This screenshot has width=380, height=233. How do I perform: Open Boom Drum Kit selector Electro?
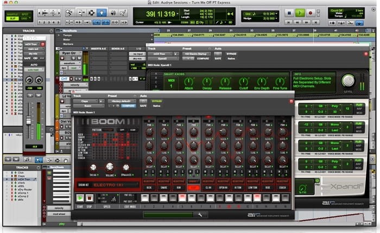click(116, 185)
